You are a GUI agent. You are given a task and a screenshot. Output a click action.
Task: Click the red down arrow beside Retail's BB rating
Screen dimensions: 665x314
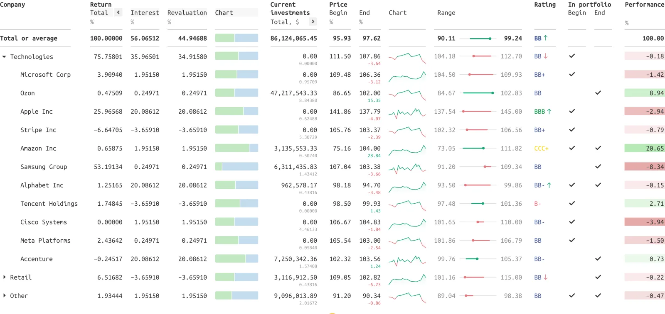546,277
